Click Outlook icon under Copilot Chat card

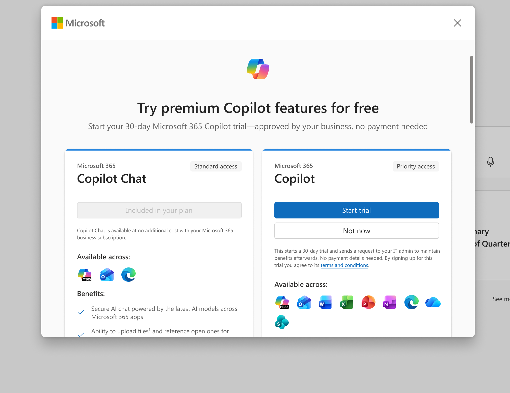[107, 275]
